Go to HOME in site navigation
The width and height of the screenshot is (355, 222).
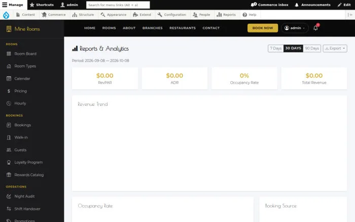[x=90, y=28]
